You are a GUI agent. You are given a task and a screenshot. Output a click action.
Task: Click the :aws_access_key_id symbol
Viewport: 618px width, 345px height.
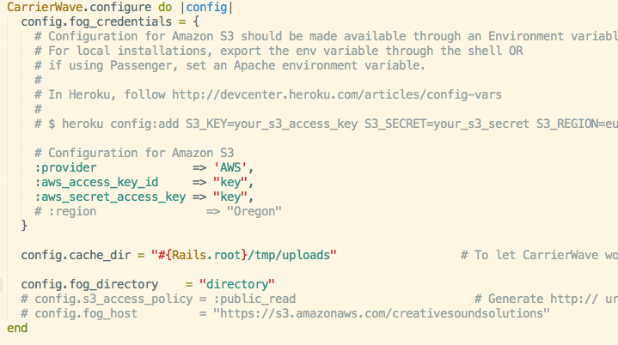(96, 182)
